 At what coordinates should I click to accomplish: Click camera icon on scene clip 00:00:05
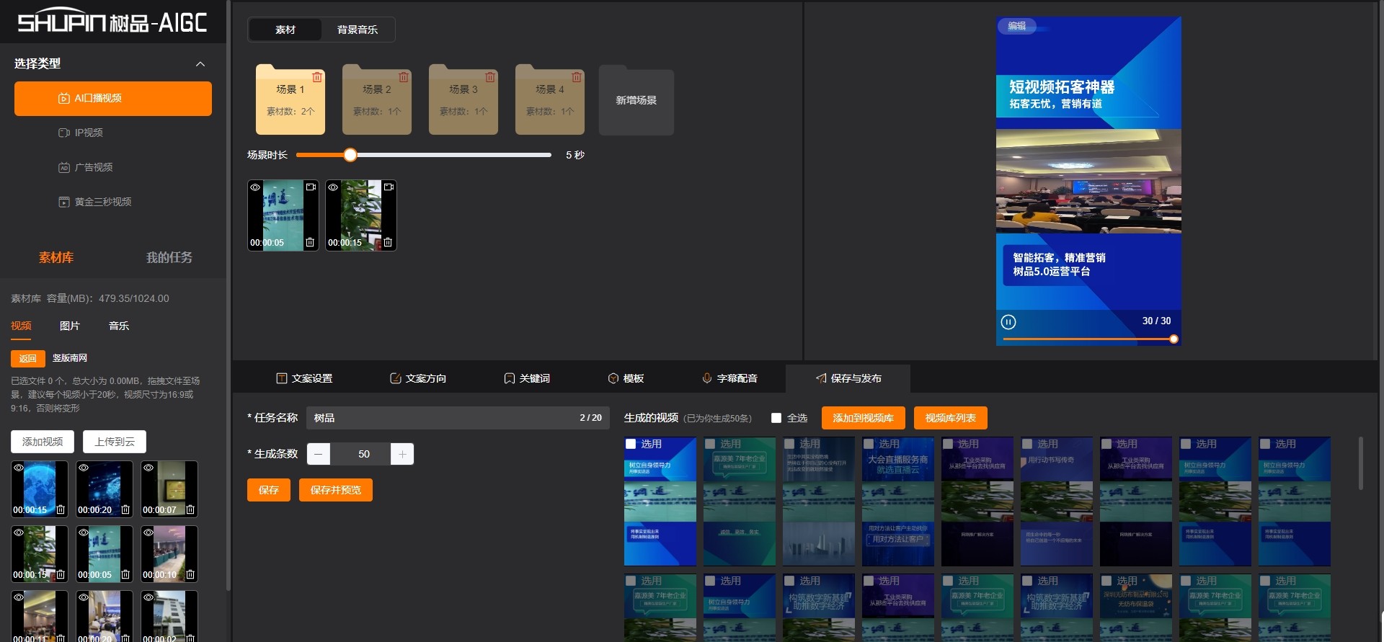click(311, 187)
